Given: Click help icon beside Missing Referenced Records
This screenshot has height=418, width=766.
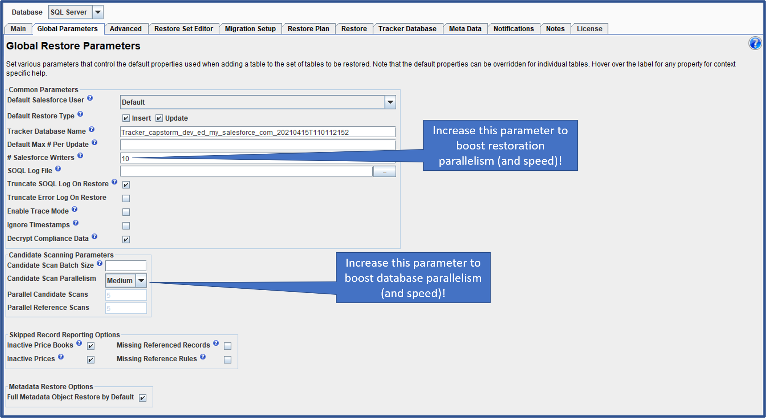Looking at the screenshot, I should click(x=216, y=343).
